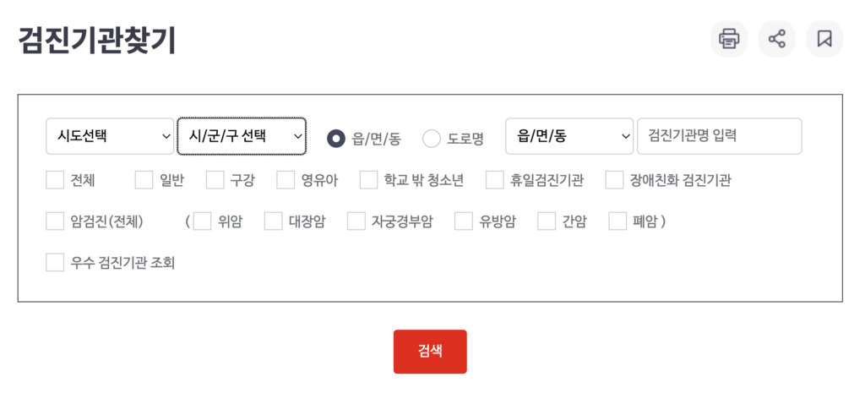Enable the 암검진(전체) checkbox

tap(55, 221)
